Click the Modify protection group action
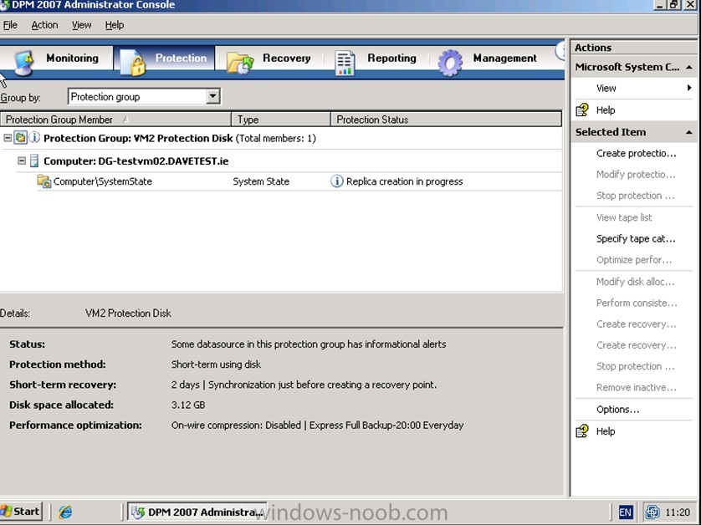This screenshot has width=701, height=525. pos(636,174)
